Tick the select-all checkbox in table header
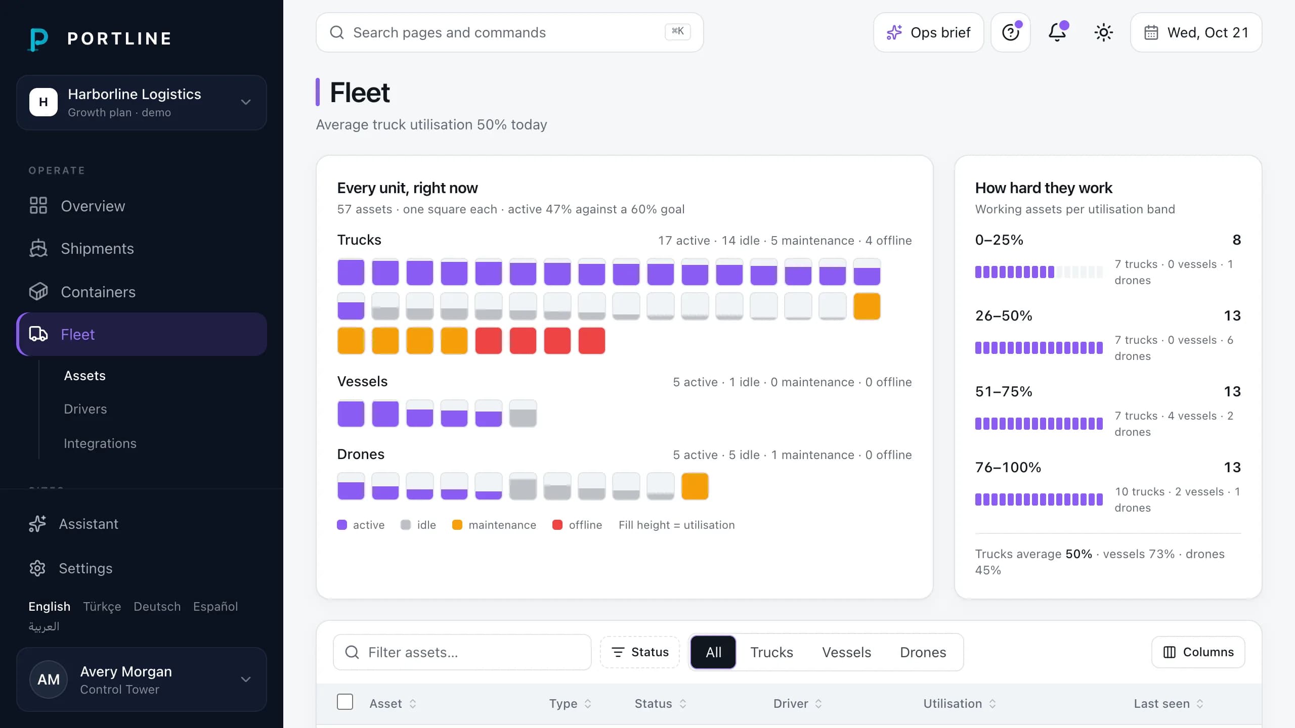1295x728 pixels. coord(345,702)
